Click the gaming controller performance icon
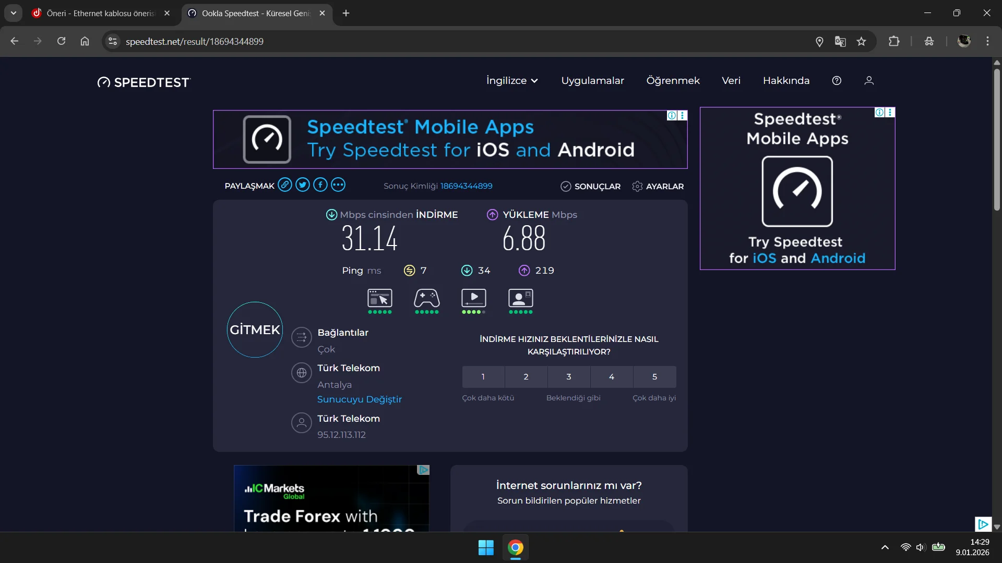 (x=426, y=299)
